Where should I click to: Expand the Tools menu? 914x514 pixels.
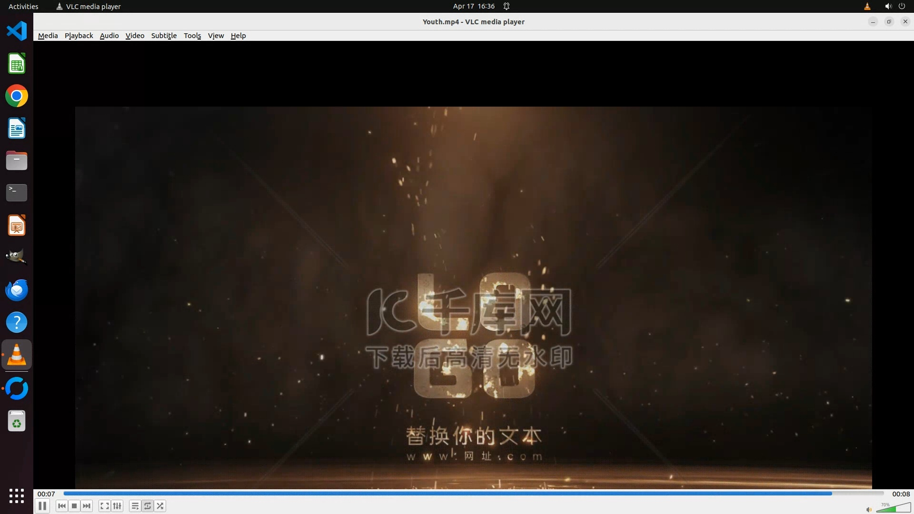coord(192,36)
